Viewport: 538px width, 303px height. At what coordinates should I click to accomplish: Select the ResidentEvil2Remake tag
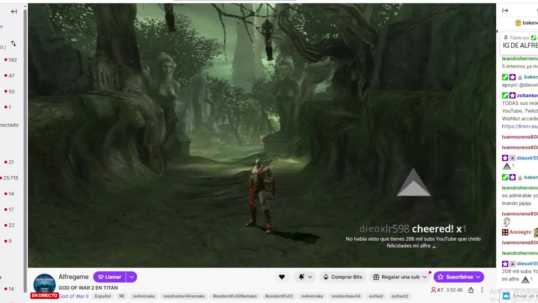tap(235, 296)
